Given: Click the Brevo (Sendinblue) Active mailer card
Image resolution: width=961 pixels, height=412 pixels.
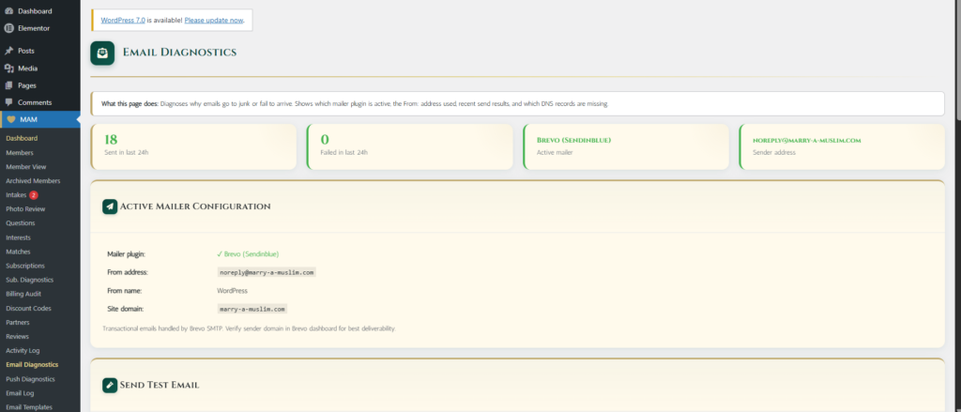Looking at the screenshot, I should pos(626,146).
